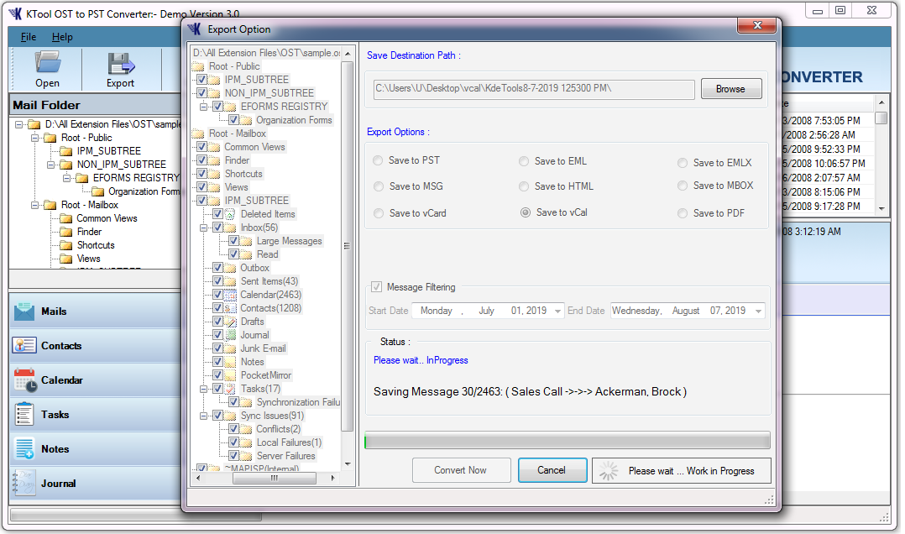Select the Save to EMLX option

click(x=683, y=164)
